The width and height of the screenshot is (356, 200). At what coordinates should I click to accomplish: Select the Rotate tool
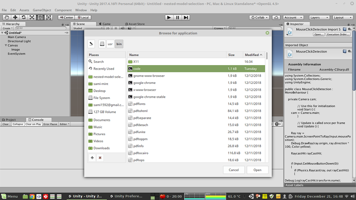23,17
